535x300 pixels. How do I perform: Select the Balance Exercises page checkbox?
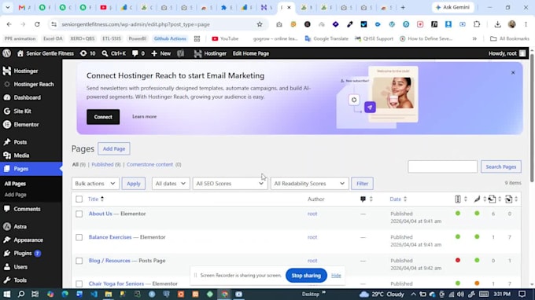tap(79, 237)
